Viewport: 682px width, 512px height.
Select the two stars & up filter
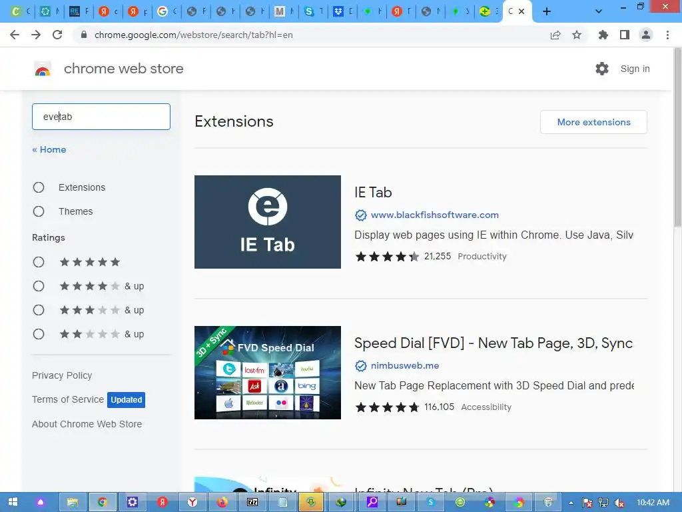click(39, 334)
